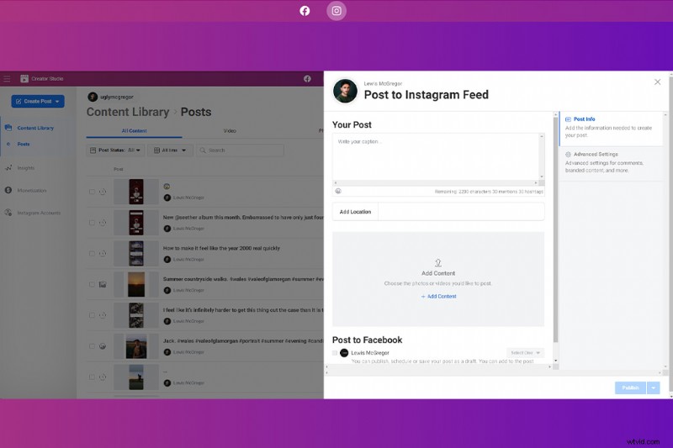This screenshot has height=448, width=673.
Task: Open the thumbnail of the How to make it feel post
Action: pos(136,253)
